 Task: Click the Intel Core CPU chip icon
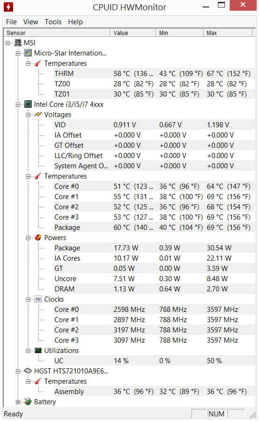pyautogui.click(x=28, y=104)
